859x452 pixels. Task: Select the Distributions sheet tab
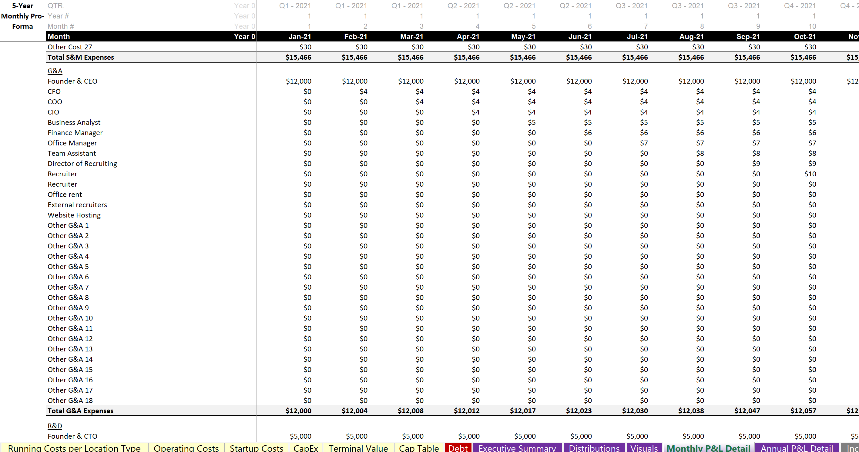point(594,448)
